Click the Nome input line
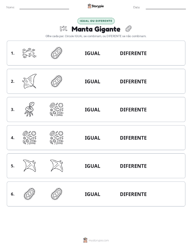Screen dimensions: 192x248 tap(44, 8)
